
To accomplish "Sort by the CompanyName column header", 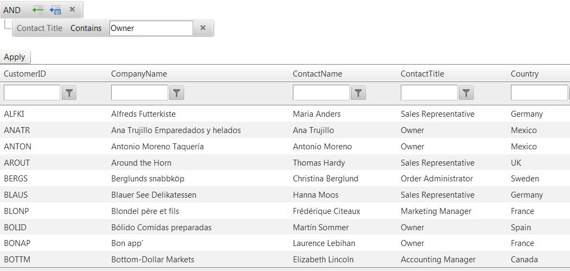I will 139,74.
